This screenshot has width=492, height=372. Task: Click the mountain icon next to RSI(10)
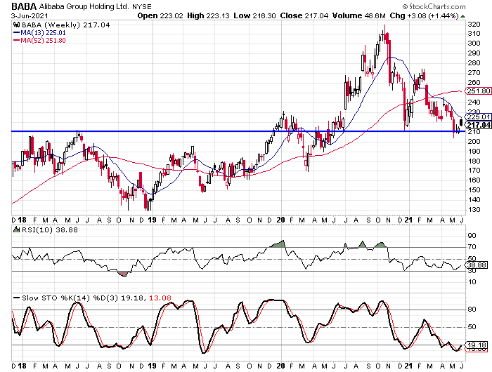coord(16,230)
